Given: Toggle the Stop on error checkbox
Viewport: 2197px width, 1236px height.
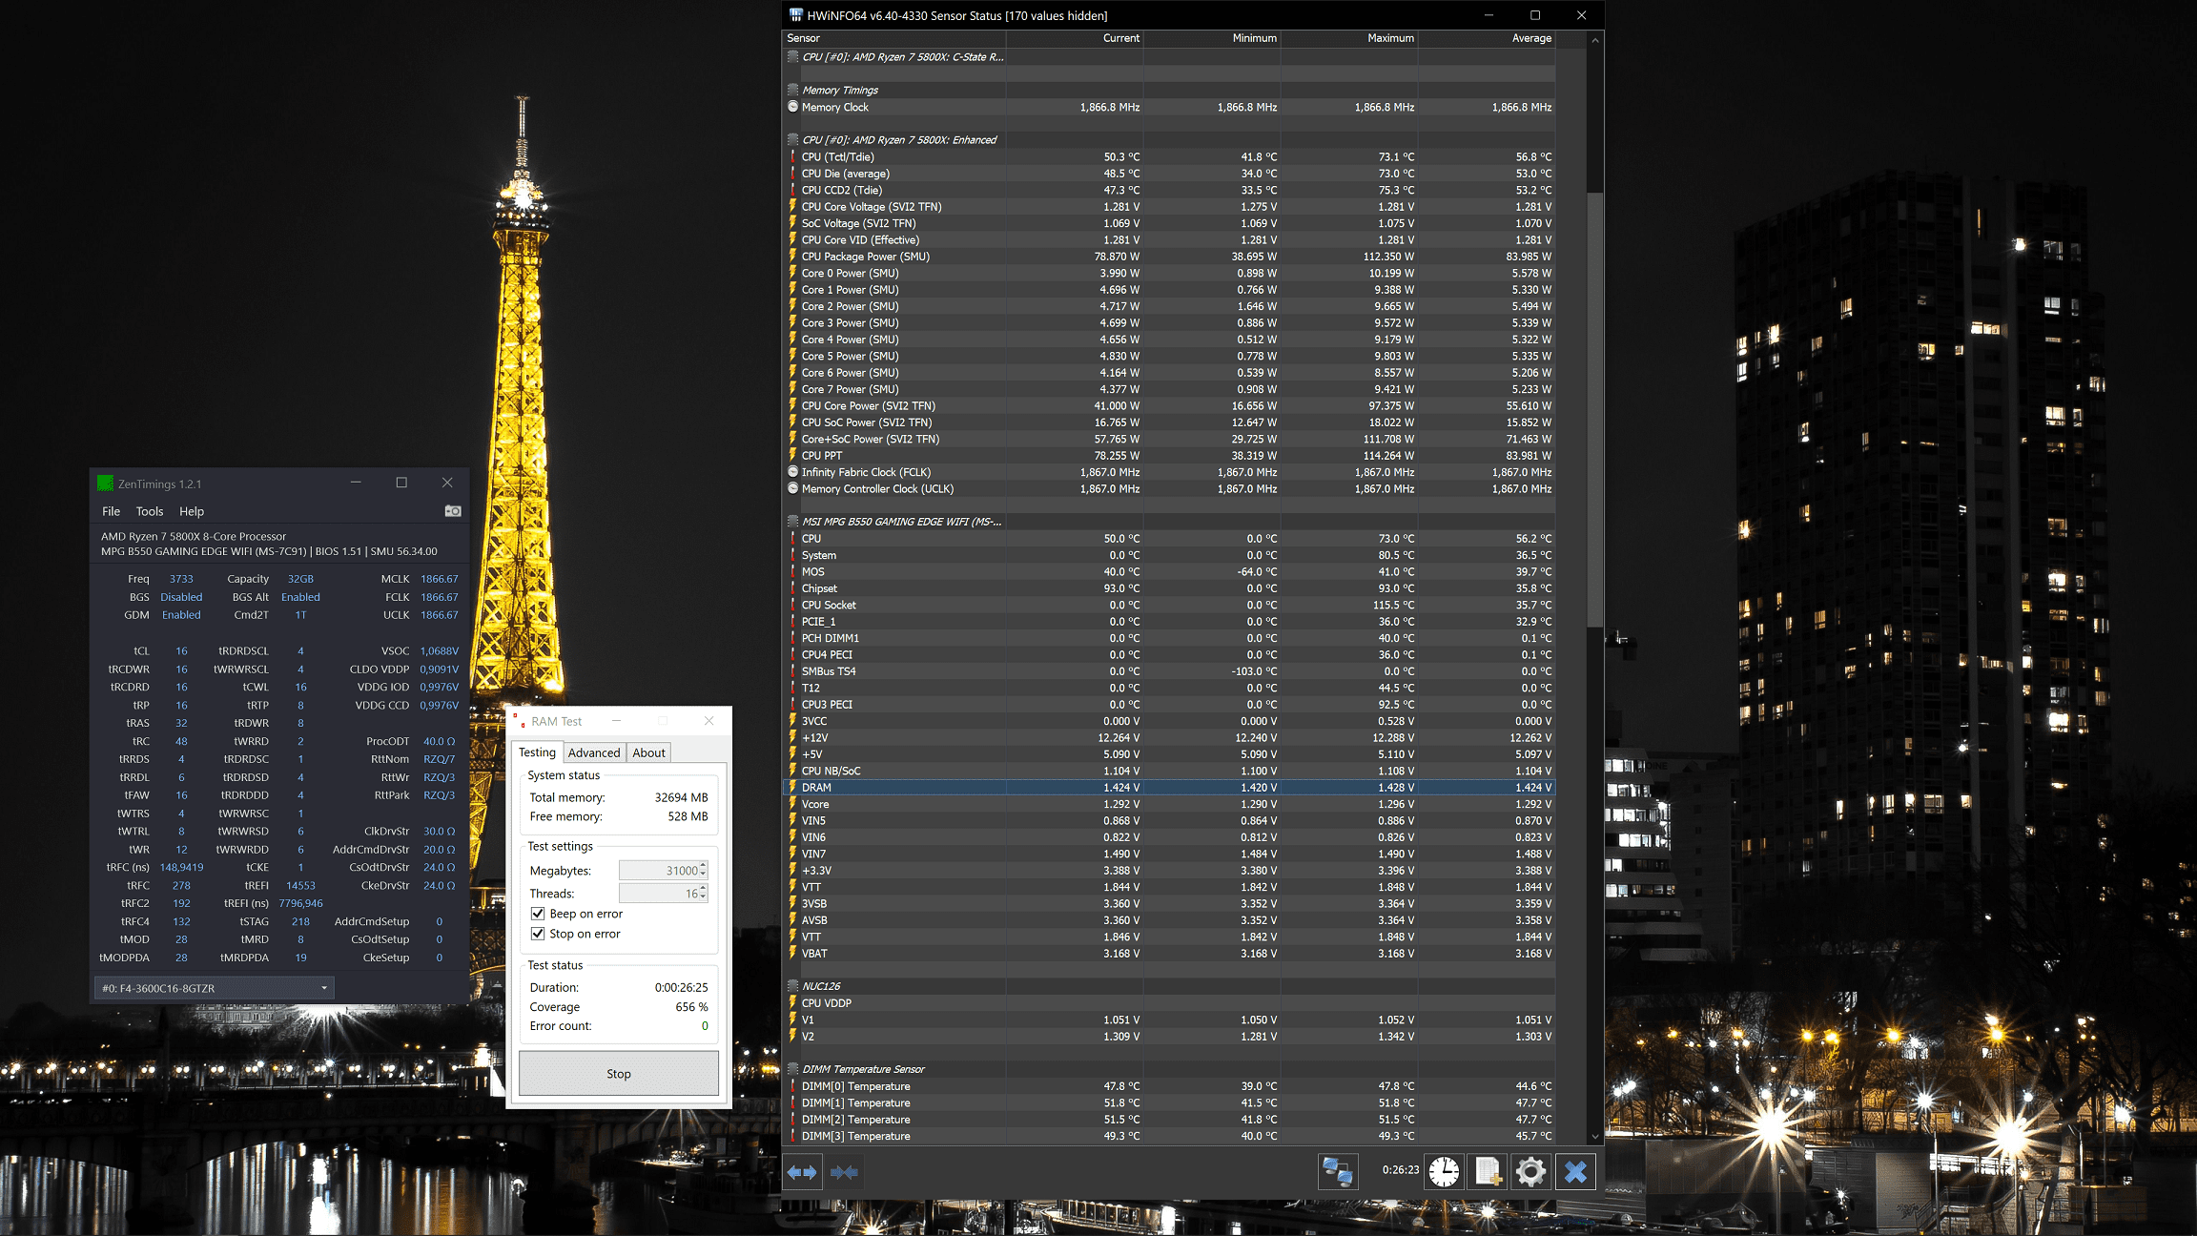Looking at the screenshot, I should click(x=538, y=934).
